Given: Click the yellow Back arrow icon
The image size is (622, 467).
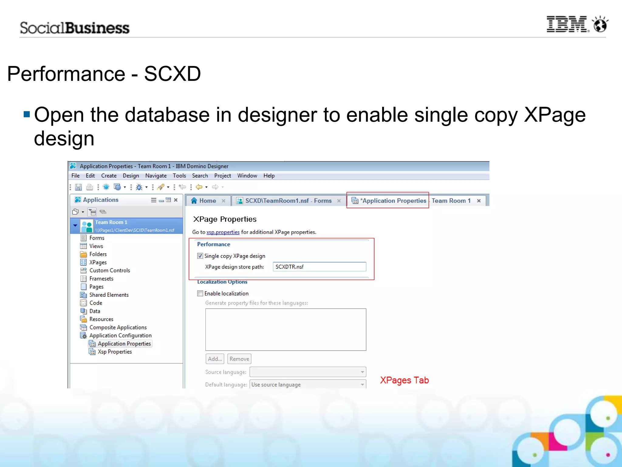Looking at the screenshot, I should [x=199, y=187].
